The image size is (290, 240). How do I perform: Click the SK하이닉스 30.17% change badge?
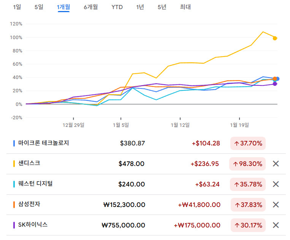pos(248,225)
